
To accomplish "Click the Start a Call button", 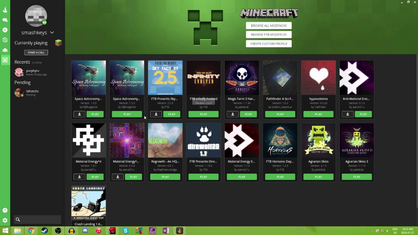I will tap(36, 53).
